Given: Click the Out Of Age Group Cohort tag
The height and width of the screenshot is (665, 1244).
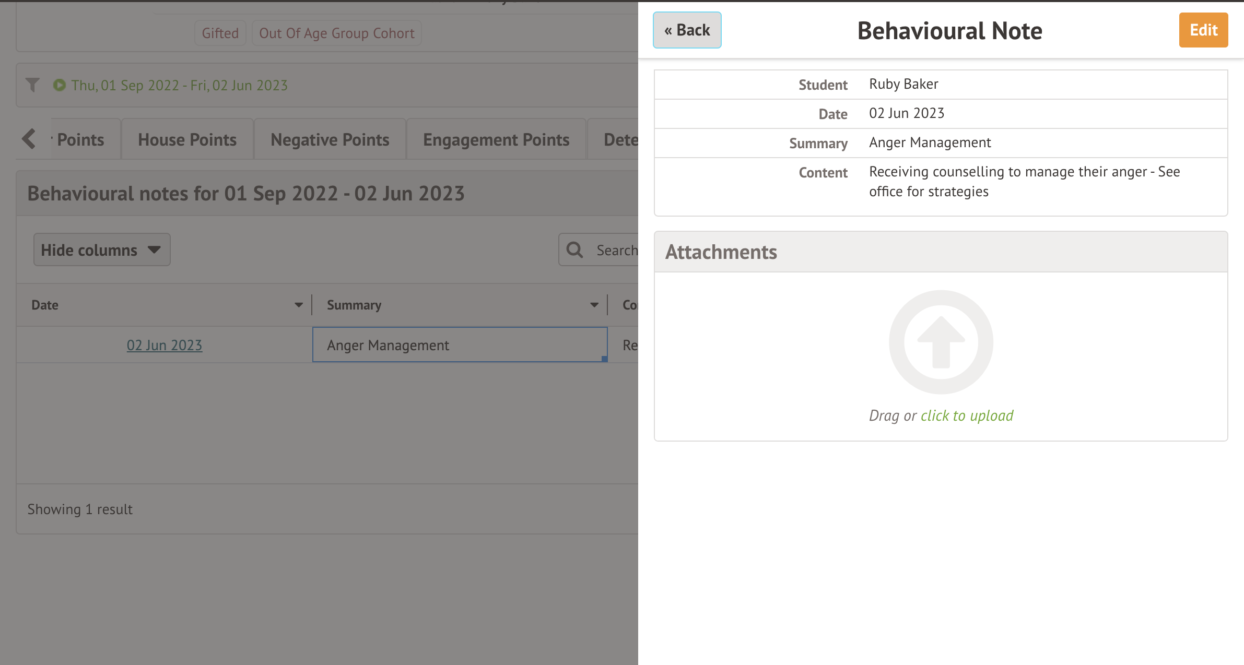Looking at the screenshot, I should [336, 33].
